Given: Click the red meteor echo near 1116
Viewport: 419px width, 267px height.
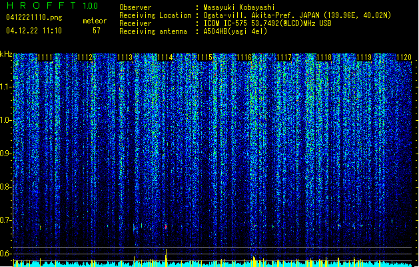Looking at the screenshot, I should [254, 226].
